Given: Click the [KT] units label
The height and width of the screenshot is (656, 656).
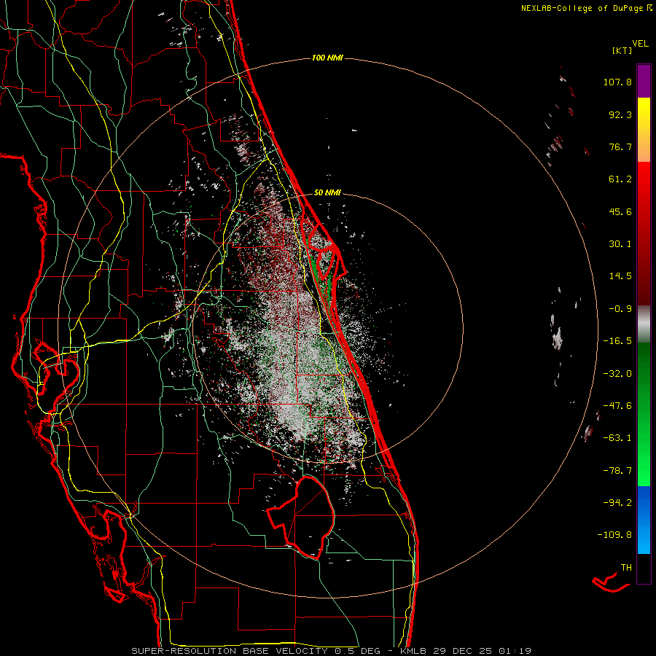Looking at the screenshot, I should point(622,50).
